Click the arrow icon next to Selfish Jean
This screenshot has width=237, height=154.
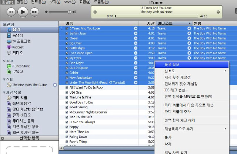136,34
